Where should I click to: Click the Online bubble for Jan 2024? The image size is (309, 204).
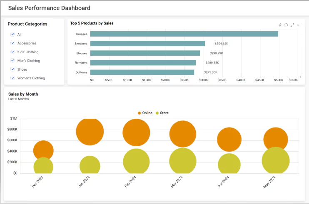pos(90,131)
